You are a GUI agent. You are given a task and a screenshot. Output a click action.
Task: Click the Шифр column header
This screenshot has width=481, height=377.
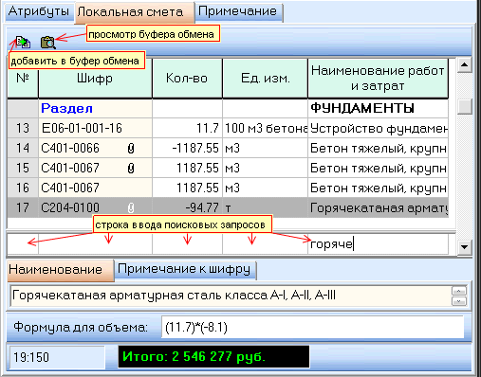(x=95, y=79)
